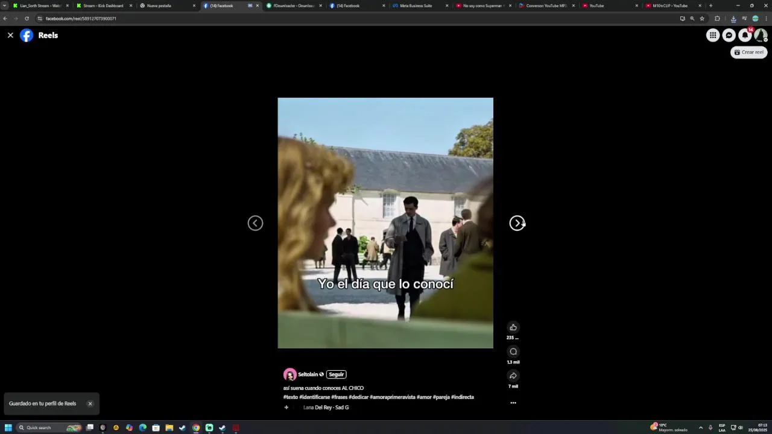772x434 pixels.
Task: Open the Chrome three-dot menu
Action: 766,19
